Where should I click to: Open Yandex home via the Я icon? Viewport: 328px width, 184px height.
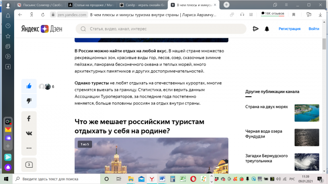point(31,15)
